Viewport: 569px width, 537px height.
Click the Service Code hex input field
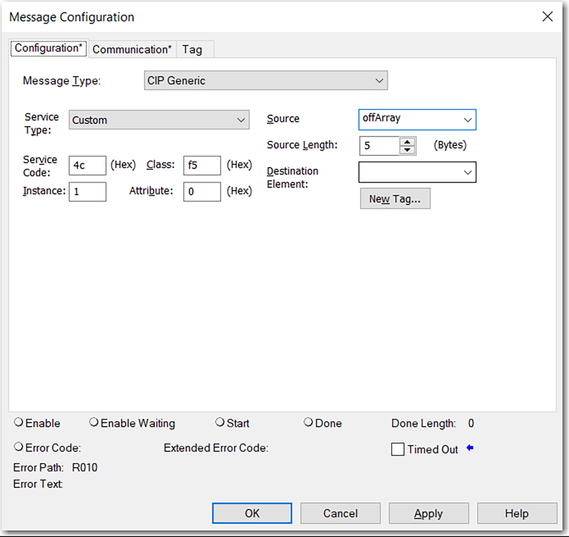point(87,165)
